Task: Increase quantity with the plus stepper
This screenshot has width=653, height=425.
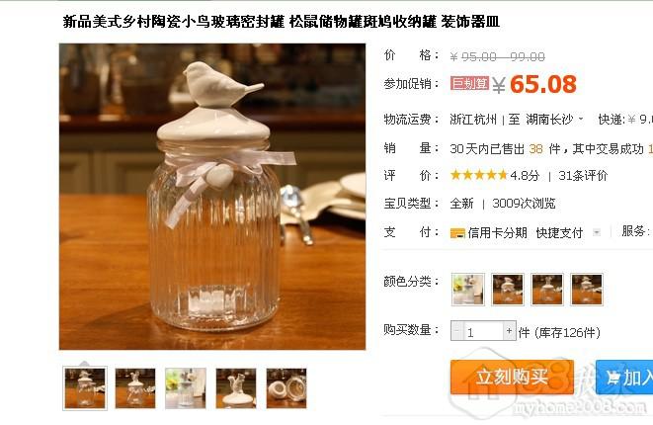Action: tap(509, 331)
